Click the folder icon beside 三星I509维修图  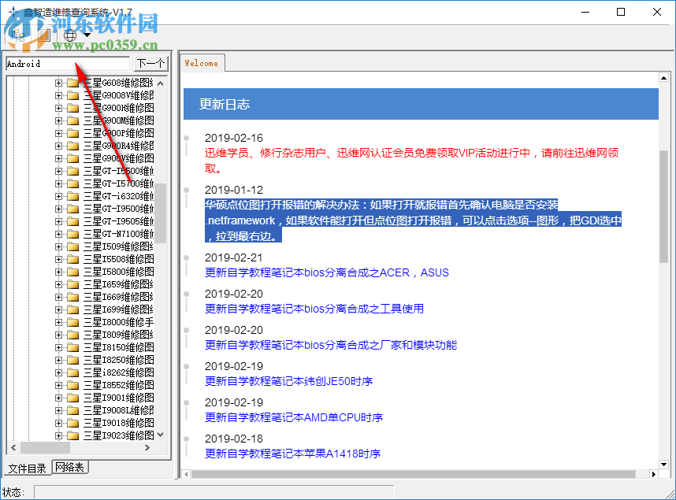pos(72,246)
